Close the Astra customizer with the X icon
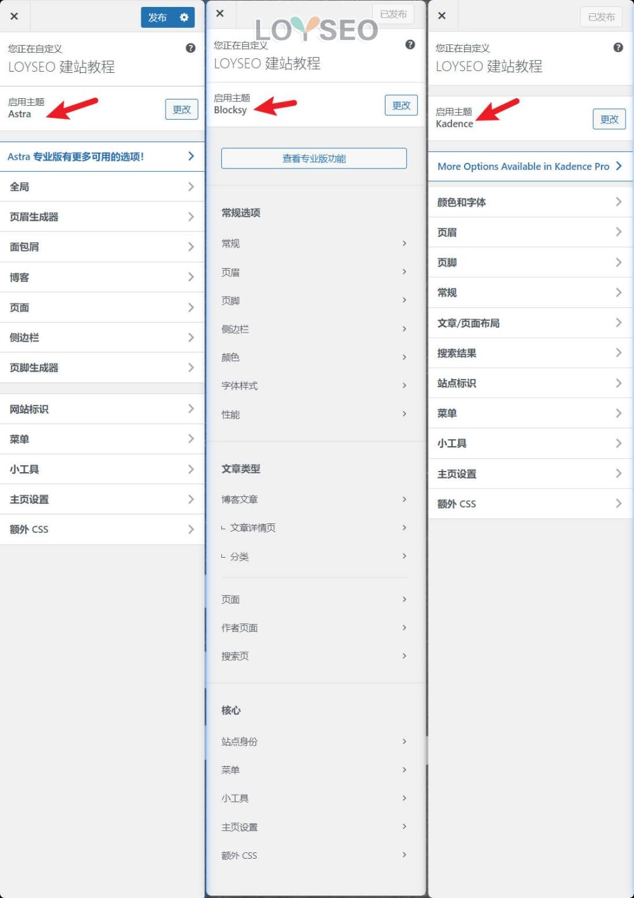Screen dimensions: 634x898 coord(14,16)
